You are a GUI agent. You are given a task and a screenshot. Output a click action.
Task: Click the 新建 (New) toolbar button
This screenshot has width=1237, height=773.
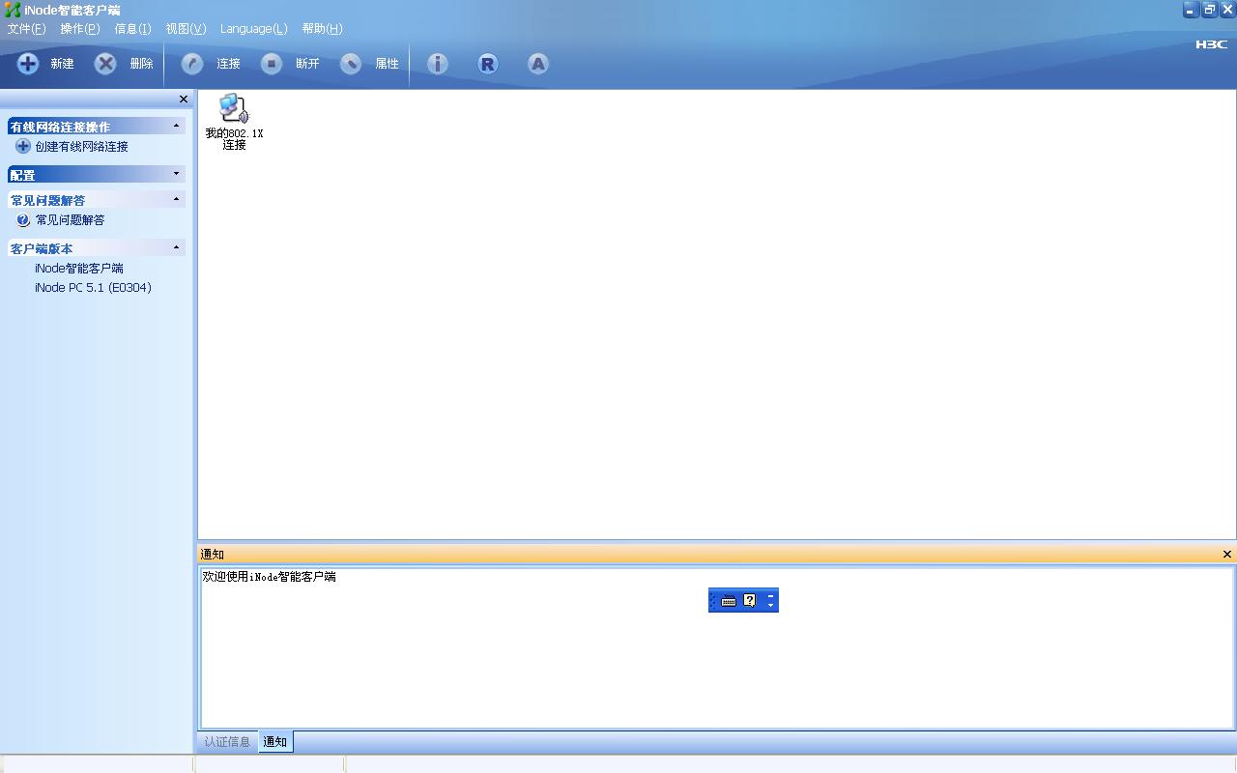(45, 64)
